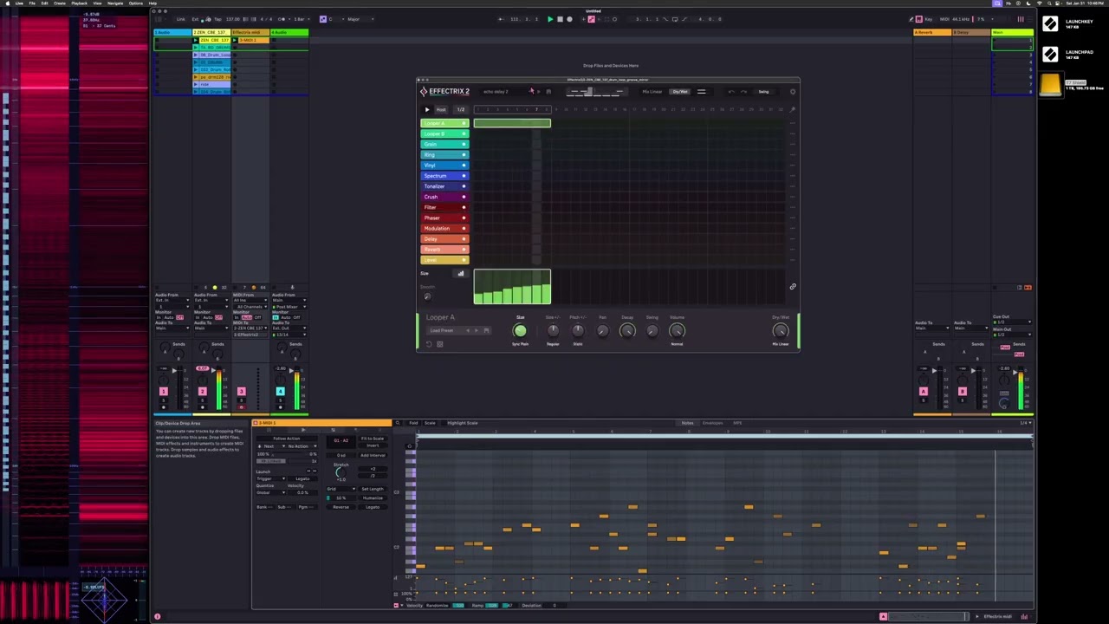
Task: Open the Create menu in the menu bar
Action: 60,3
